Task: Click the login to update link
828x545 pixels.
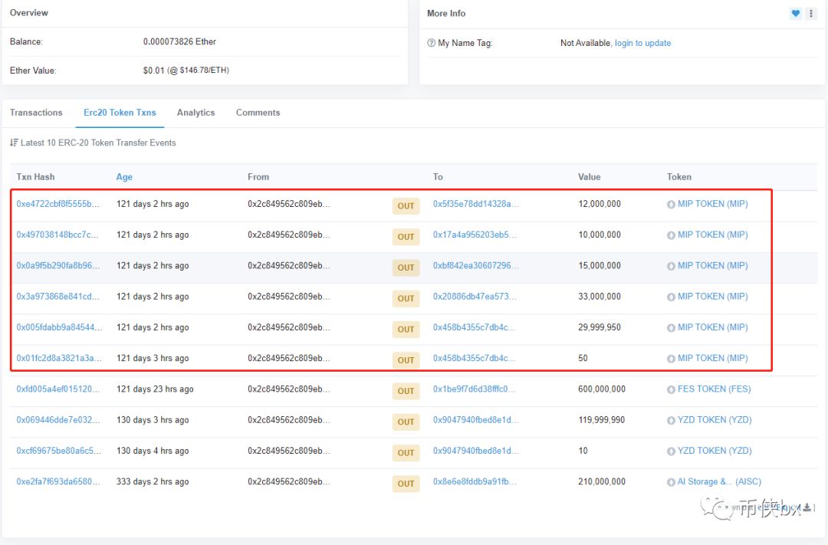Action: [x=642, y=43]
